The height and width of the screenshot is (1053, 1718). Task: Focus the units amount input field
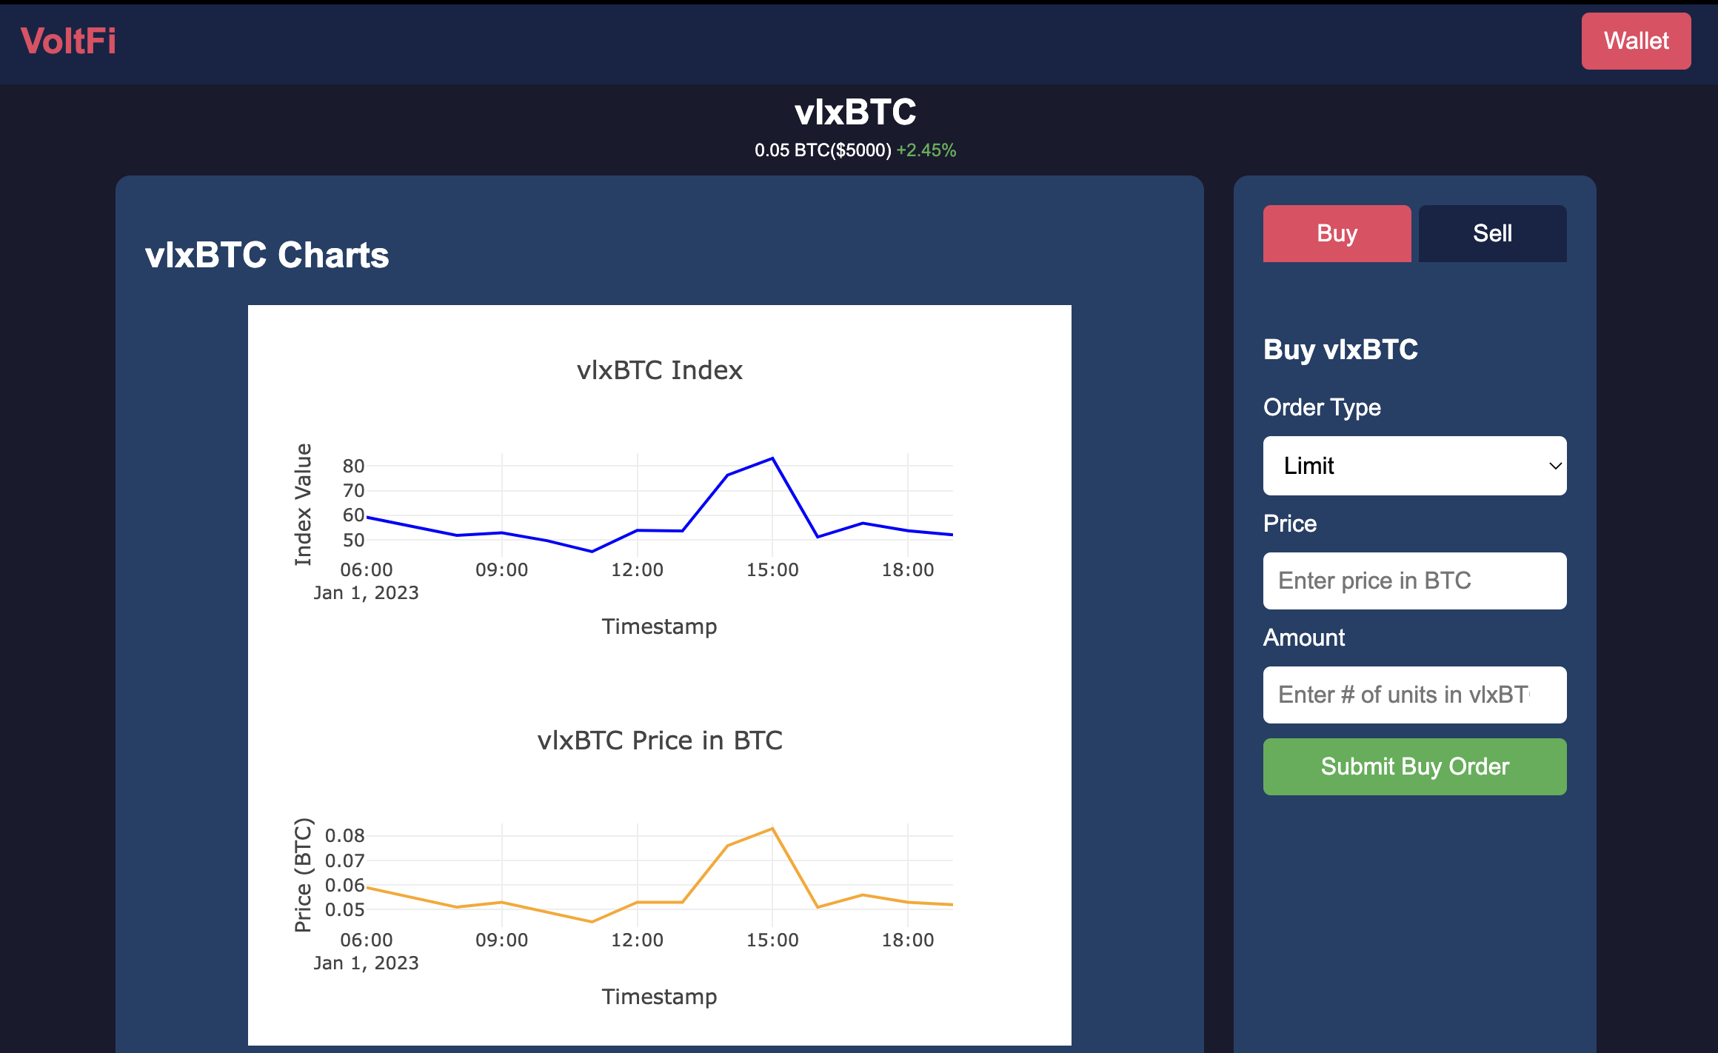pos(1414,695)
